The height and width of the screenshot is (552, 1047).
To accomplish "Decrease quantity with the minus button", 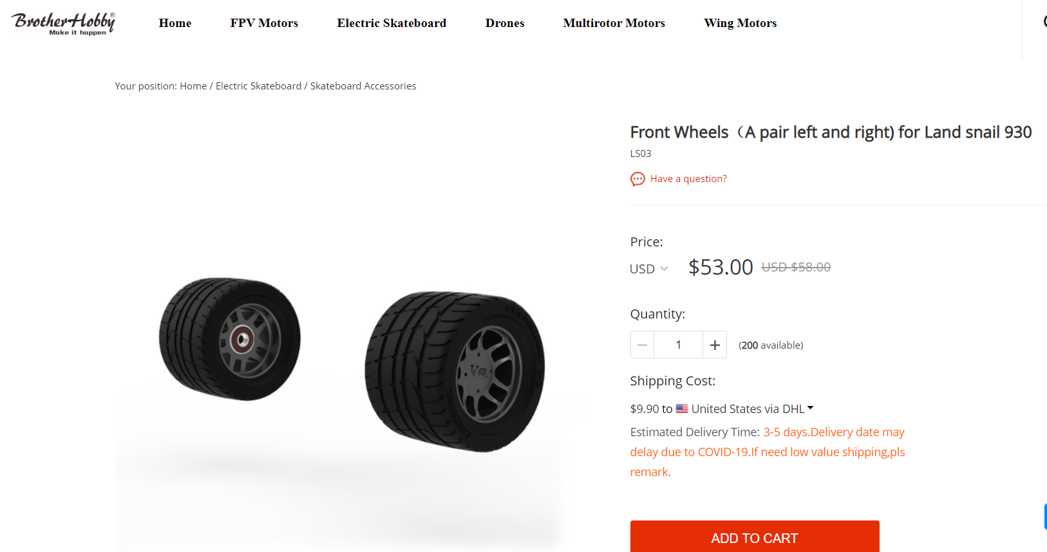I will pos(642,345).
